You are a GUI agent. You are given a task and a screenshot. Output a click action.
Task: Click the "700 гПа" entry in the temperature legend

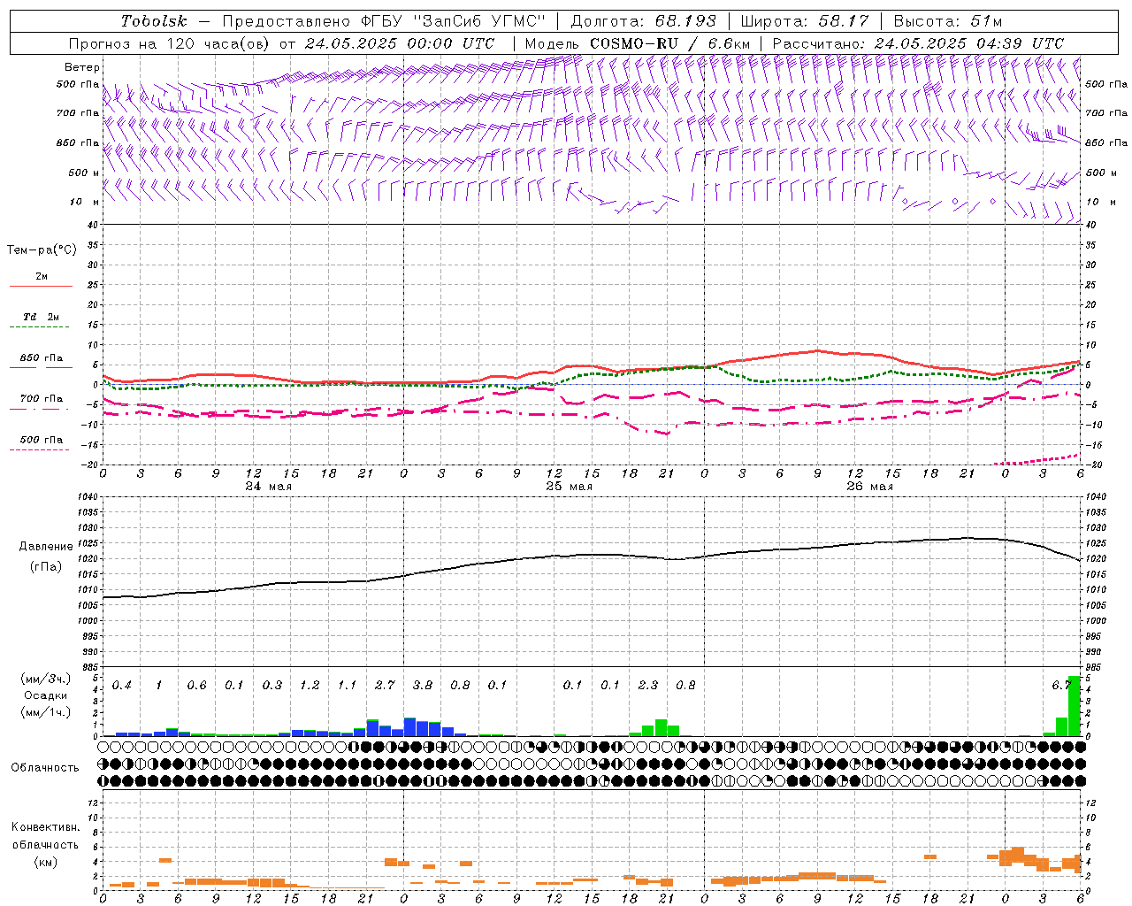tap(41, 398)
